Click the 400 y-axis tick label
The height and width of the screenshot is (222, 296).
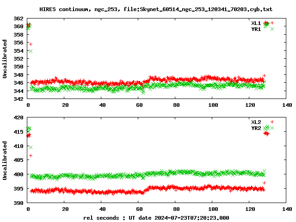click(18, 174)
